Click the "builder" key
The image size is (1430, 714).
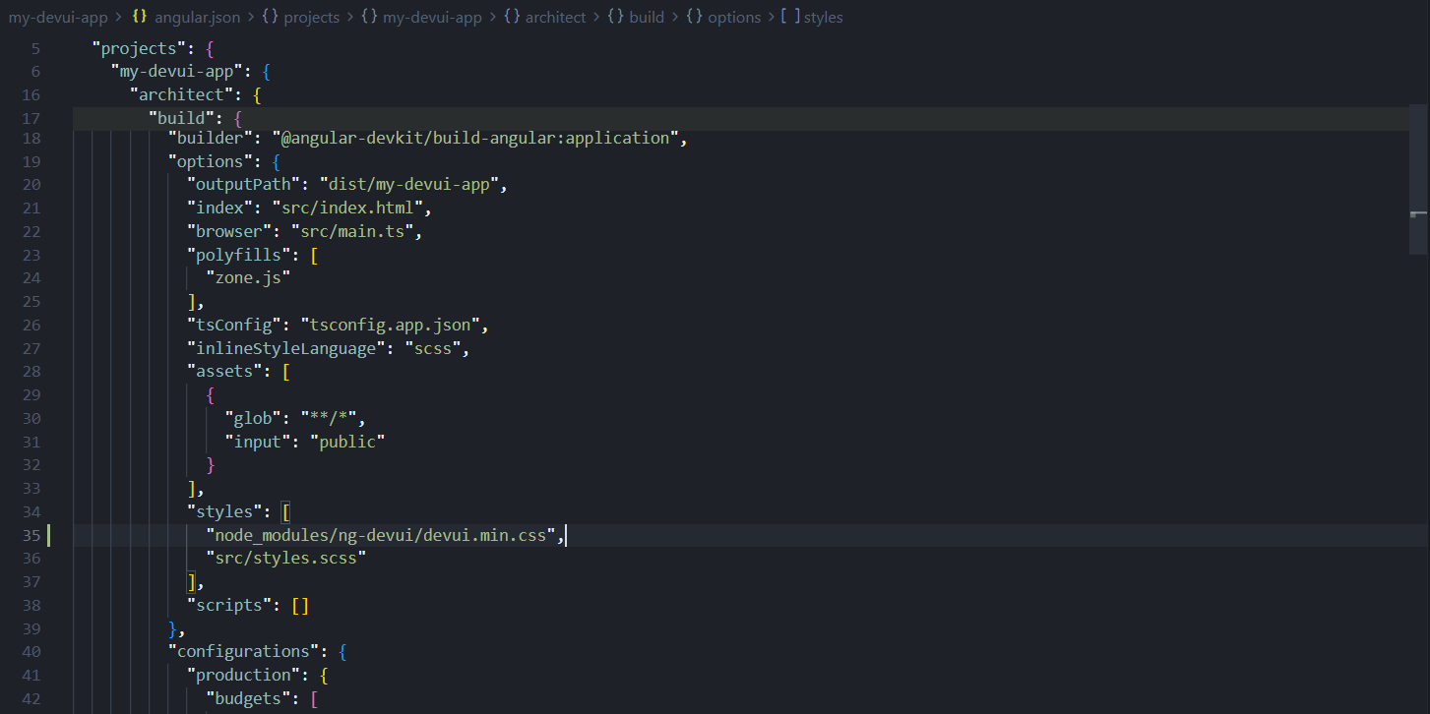click(211, 138)
